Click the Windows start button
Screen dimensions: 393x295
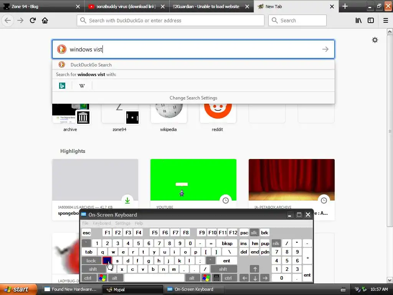tap(18, 289)
